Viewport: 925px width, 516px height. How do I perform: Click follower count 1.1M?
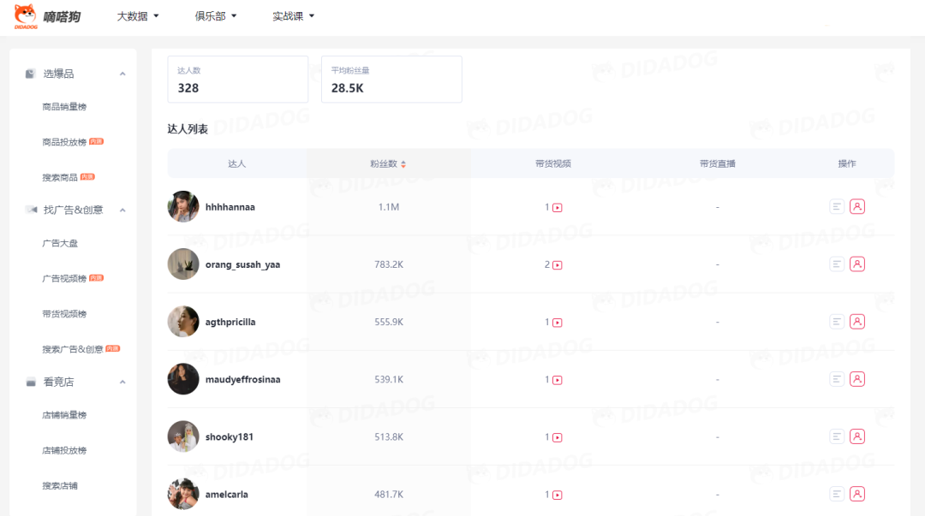(389, 207)
